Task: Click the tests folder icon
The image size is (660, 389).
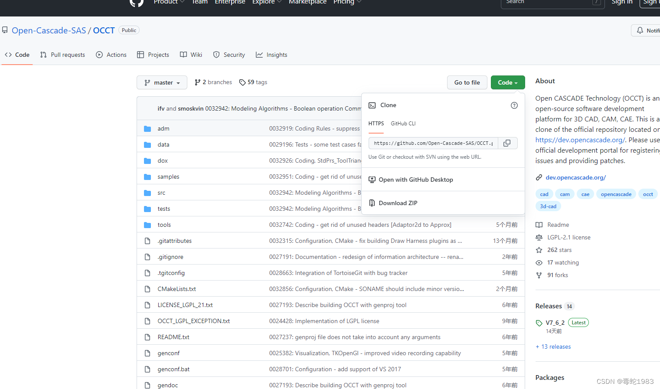Action: (147, 209)
